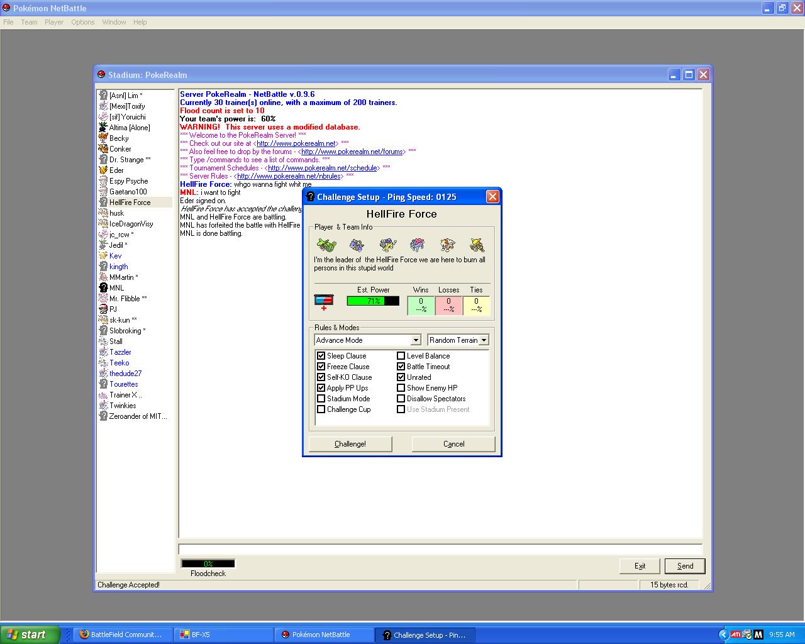The width and height of the screenshot is (805, 644).
Task: Open the pokerealm.net/schedule link
Action: [x=323, y=168]
